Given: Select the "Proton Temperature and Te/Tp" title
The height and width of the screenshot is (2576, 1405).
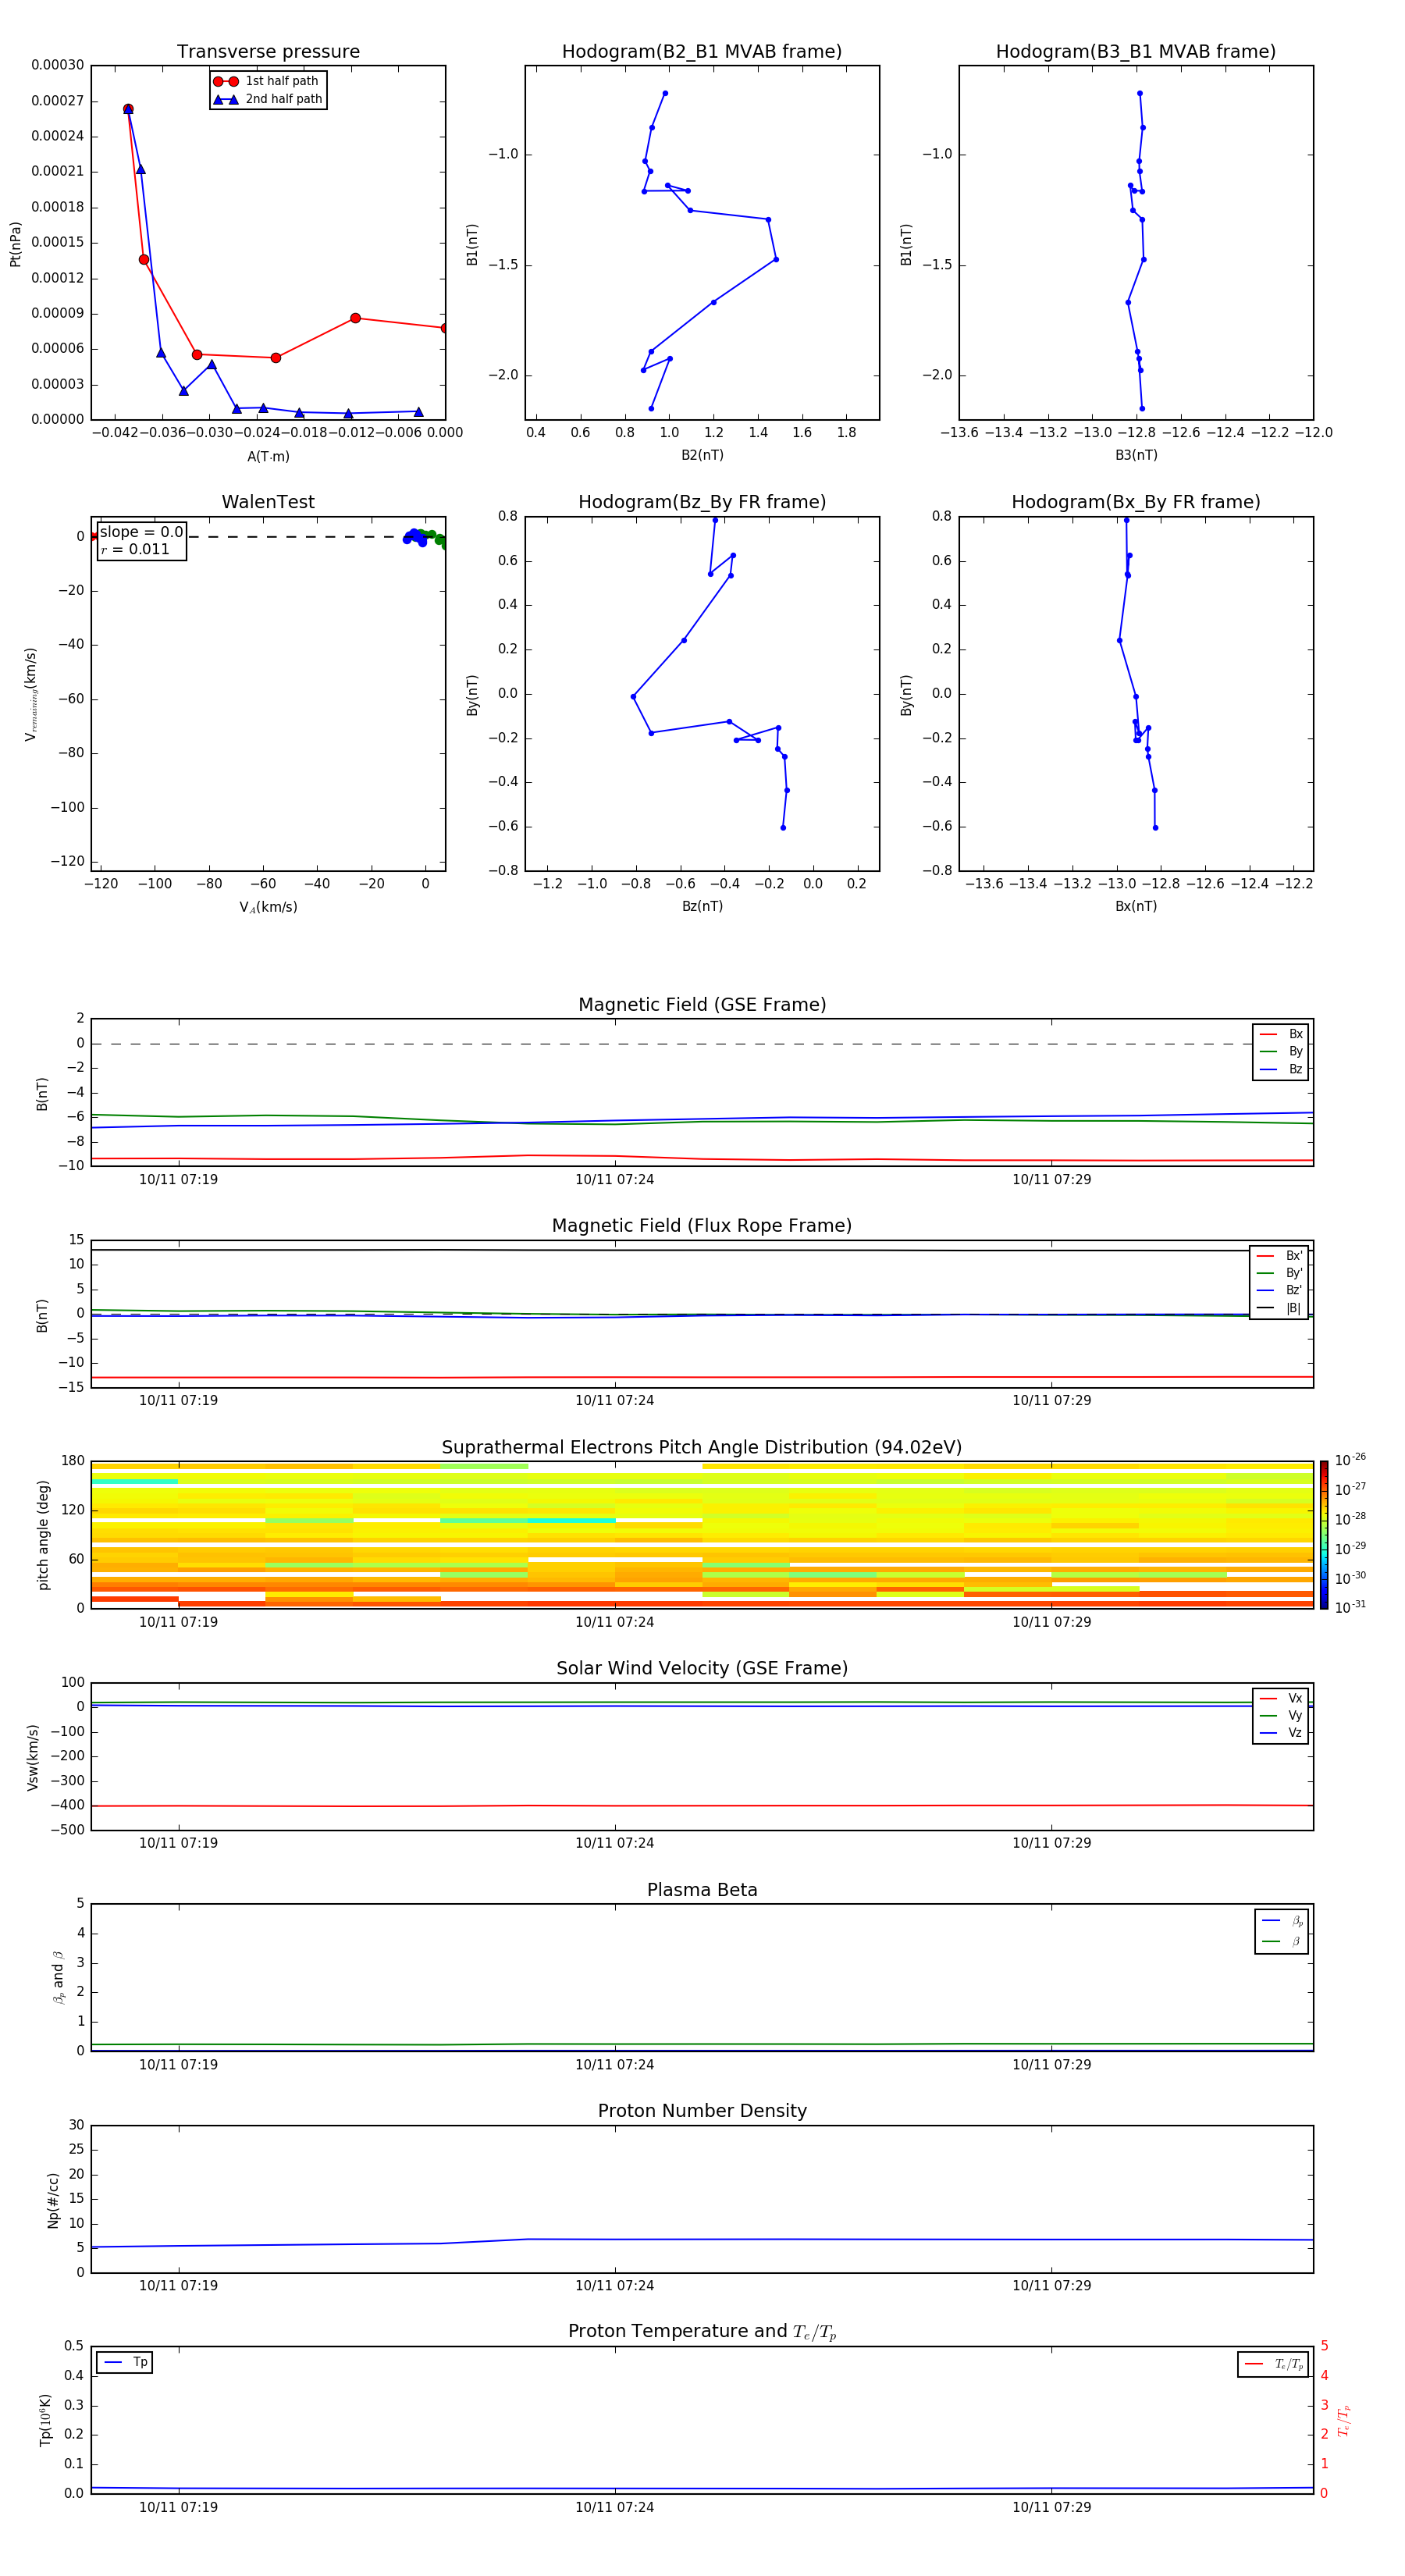Looking at the screenshot, I should pyautogui.click(x=702, y=2332).
